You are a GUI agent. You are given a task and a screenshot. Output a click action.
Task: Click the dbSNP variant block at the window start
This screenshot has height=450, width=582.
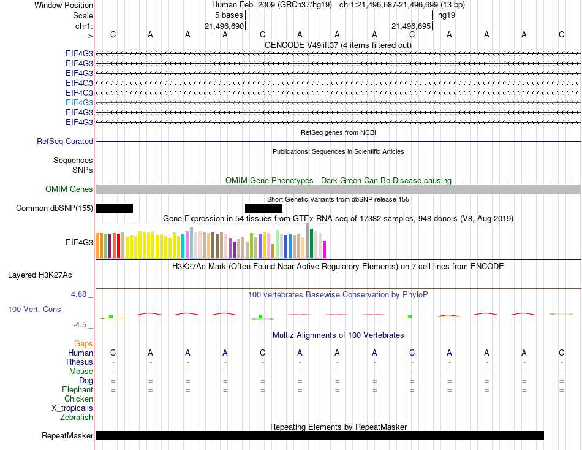click(x=115, y=208)
